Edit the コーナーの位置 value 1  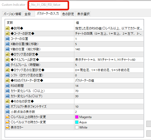(x=109, y=39)
